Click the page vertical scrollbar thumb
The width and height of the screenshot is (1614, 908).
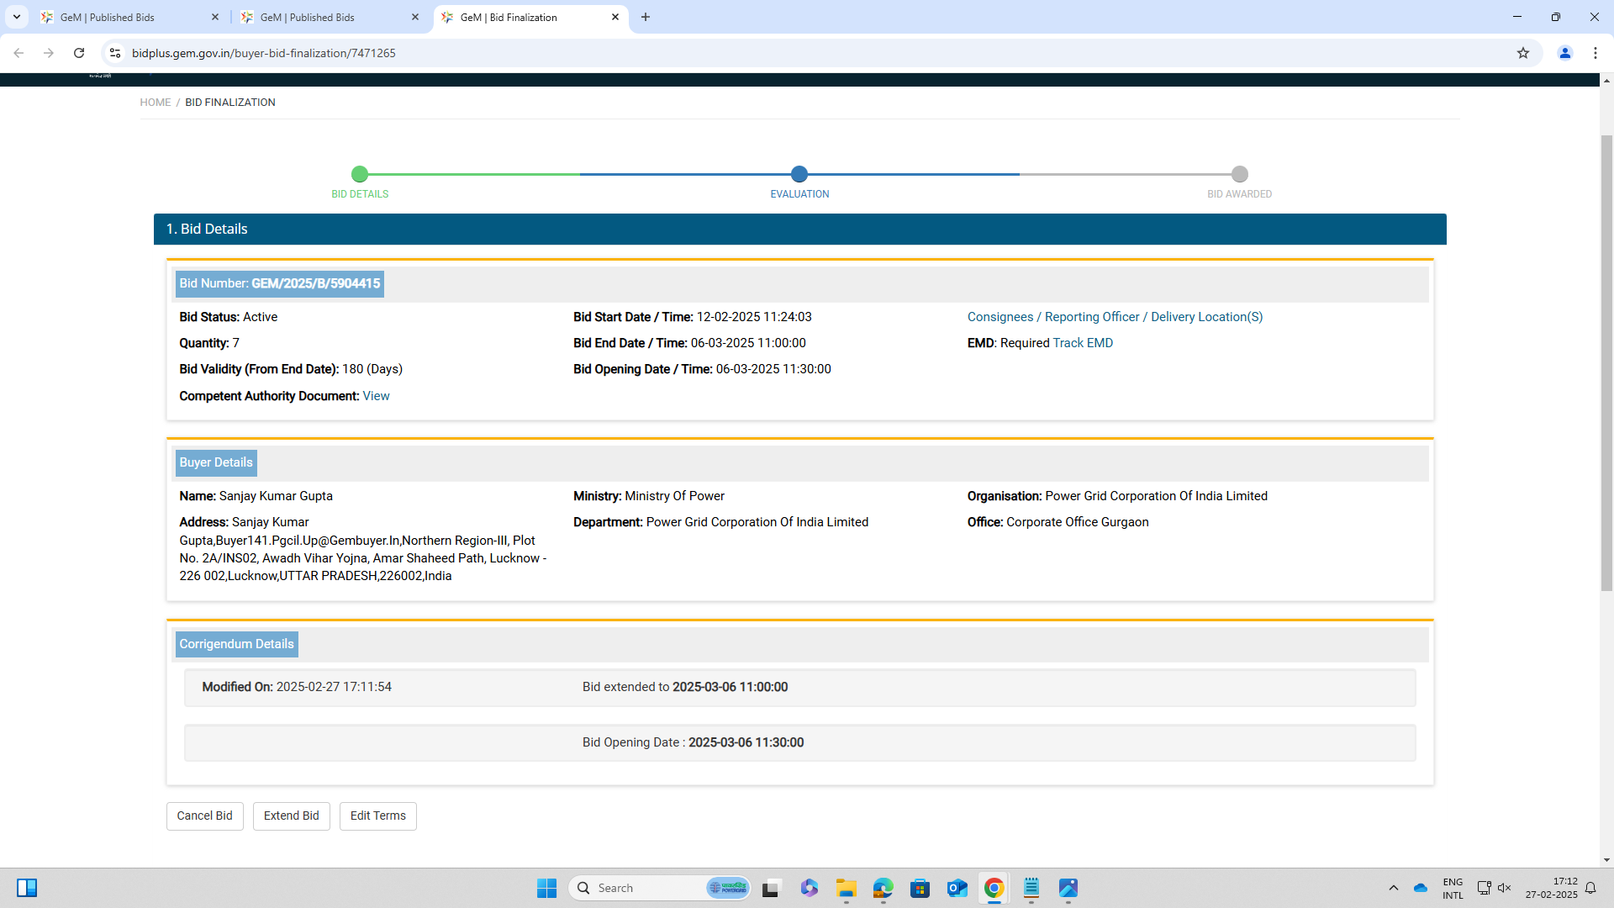pos(1606,363)
